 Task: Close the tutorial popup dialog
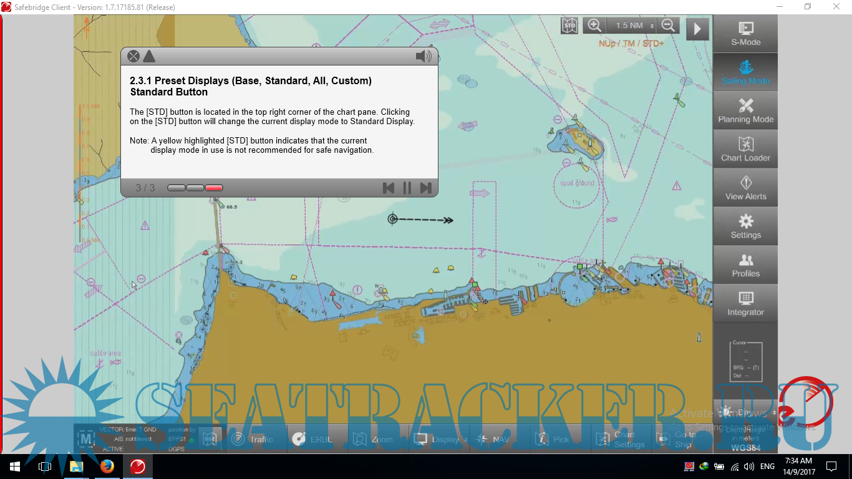pyautogui.click(x=133, y=56)
